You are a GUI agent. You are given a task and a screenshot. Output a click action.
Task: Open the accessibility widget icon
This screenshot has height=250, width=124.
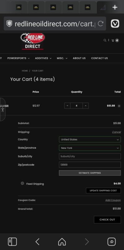2,109
